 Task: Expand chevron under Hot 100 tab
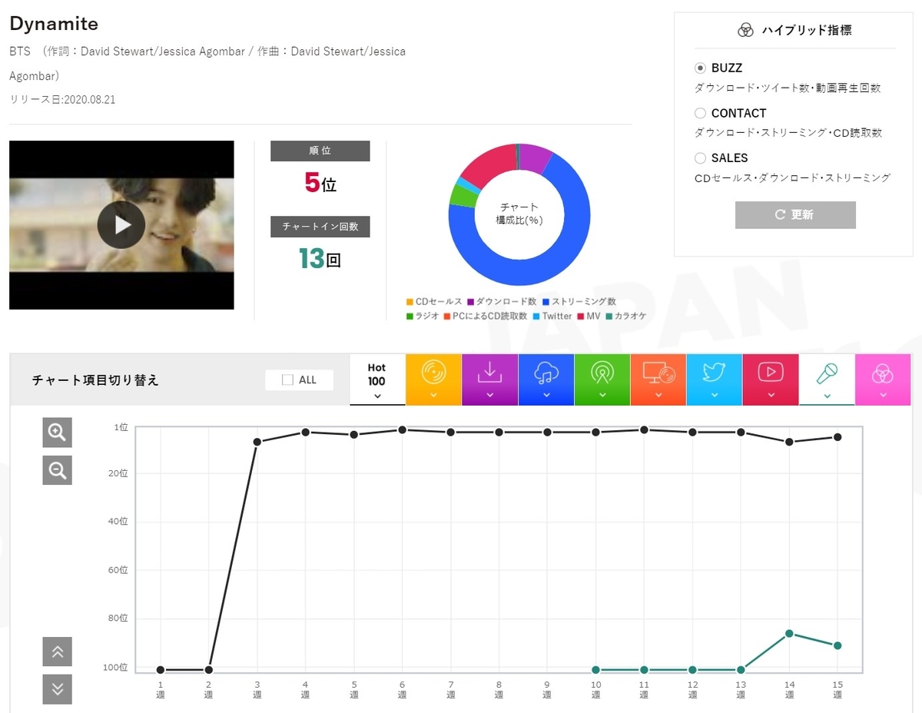pos(376,396)
